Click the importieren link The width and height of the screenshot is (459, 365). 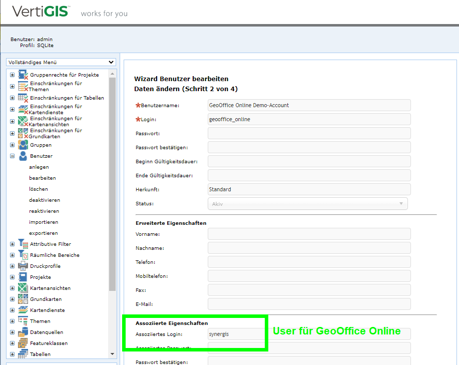click(44, 222)
